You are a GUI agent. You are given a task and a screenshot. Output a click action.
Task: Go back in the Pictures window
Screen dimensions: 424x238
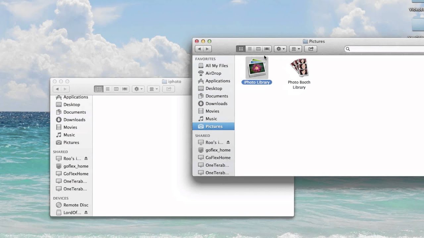click(199, 49)
